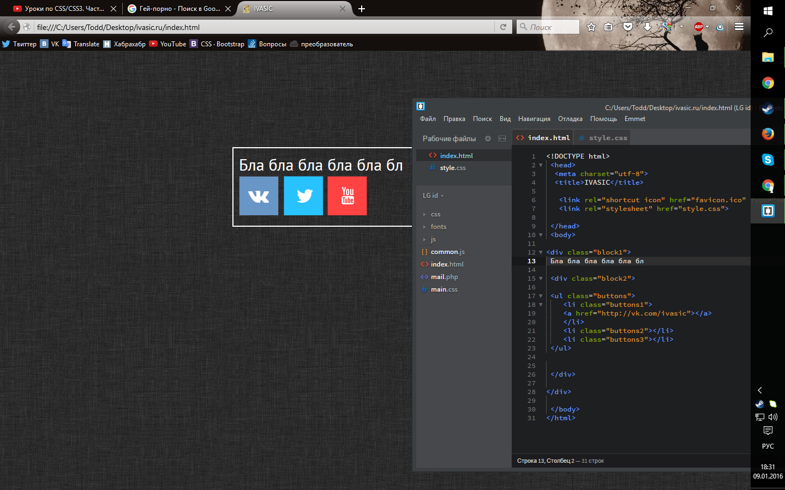Fold the block1 div at line 12
The image size is (785, 490).
[541, 252]
